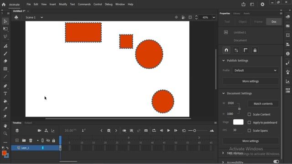Screen dimensions: 292x164
Task: Open the Align panel icon in right dock
Action: point(288,45)
